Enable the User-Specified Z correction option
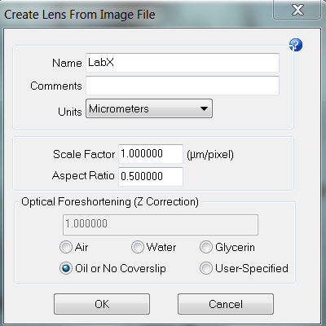The image size is (326, 326). pyautogui.click(x=206, y=268)
